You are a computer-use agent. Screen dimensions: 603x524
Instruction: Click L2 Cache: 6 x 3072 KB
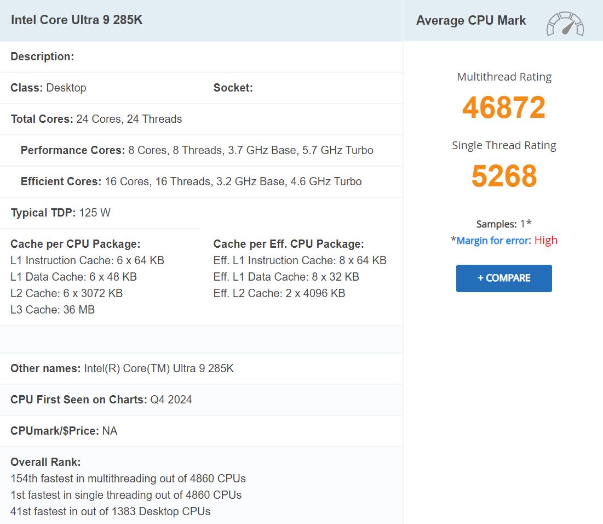pyautogui.click(x=66, y=293)
